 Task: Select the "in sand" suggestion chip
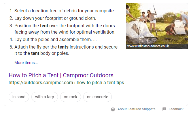[19, 97]
